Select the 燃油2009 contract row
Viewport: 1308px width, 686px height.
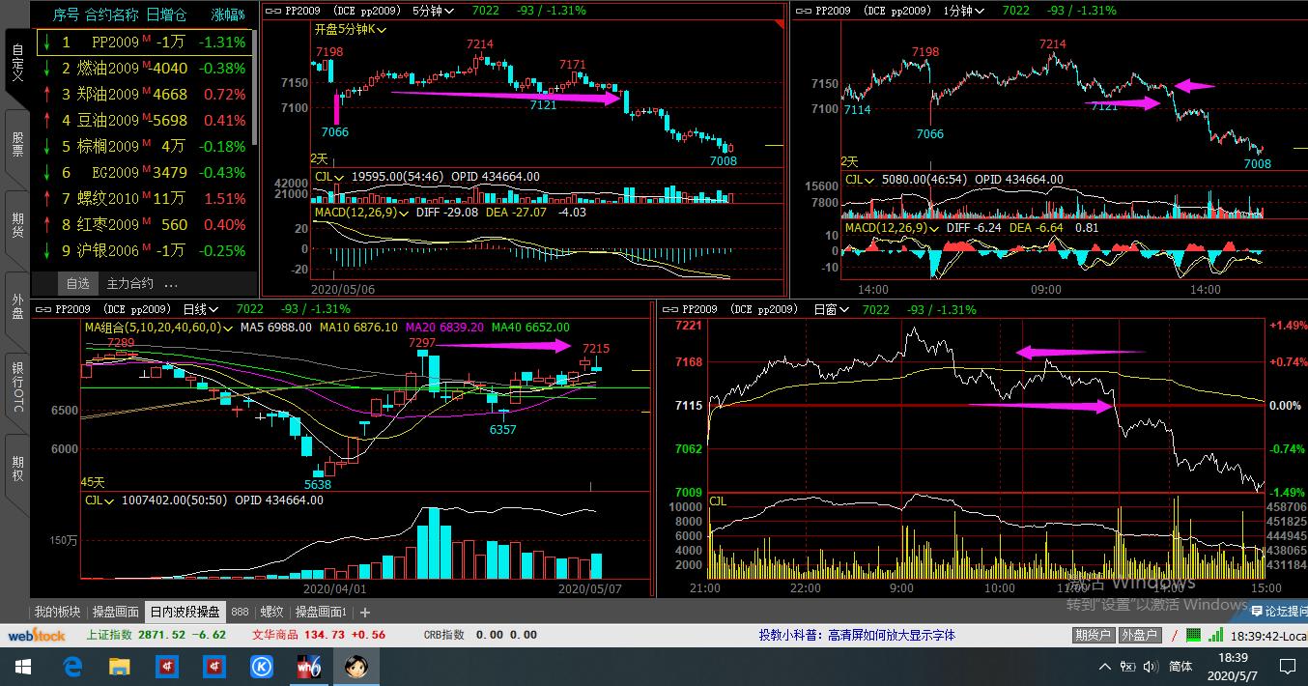point(145,69)
